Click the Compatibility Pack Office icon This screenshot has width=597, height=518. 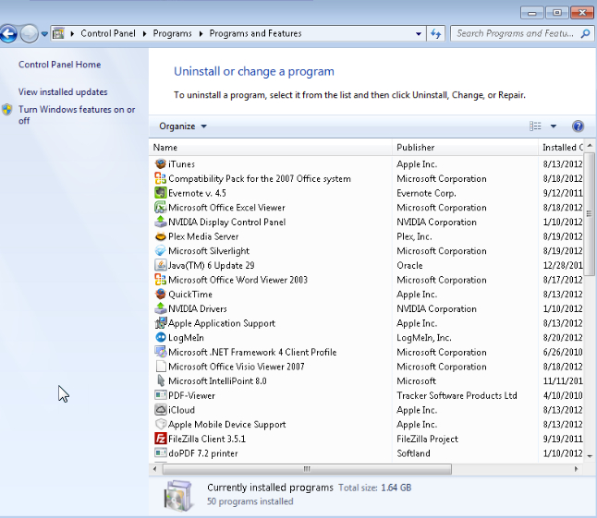(x=161, y=178)
